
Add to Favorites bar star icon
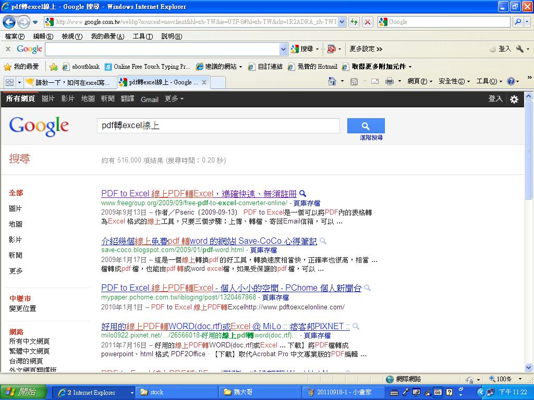[54, 67]
